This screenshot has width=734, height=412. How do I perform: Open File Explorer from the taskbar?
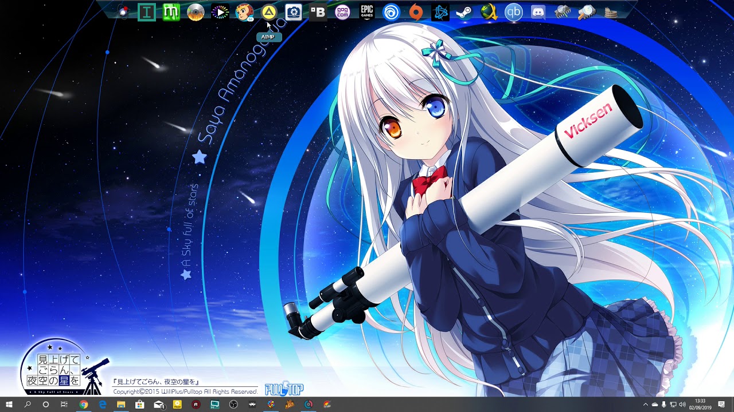point(122,405)
